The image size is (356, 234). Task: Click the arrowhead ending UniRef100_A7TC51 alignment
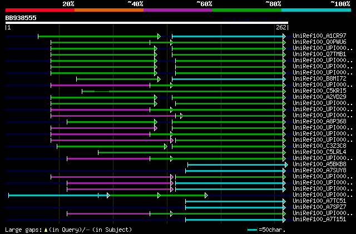click(x=284, y=202)
